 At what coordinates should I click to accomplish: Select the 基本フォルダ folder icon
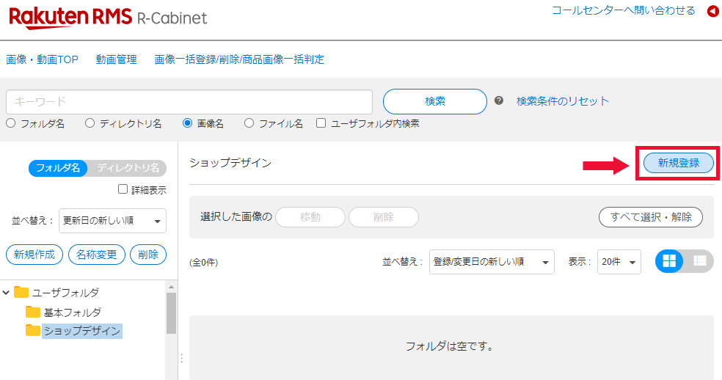[33, 312]
